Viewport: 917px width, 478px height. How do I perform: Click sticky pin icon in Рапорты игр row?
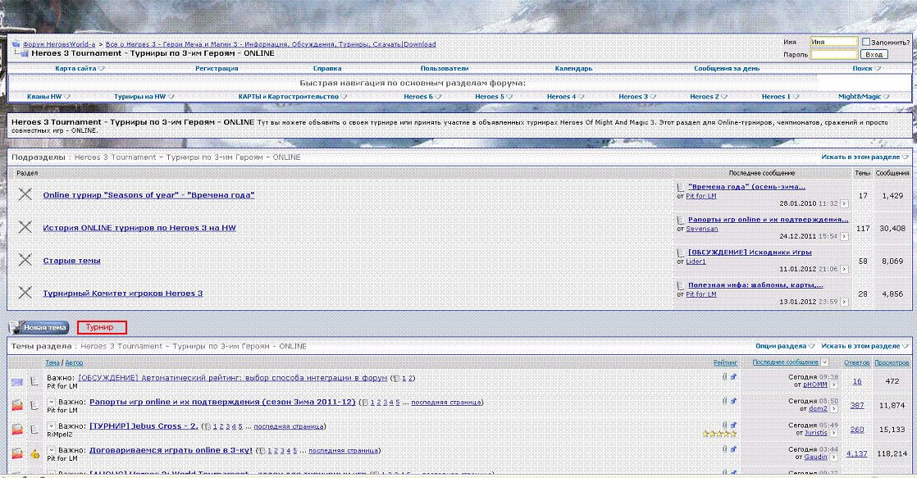732,401
